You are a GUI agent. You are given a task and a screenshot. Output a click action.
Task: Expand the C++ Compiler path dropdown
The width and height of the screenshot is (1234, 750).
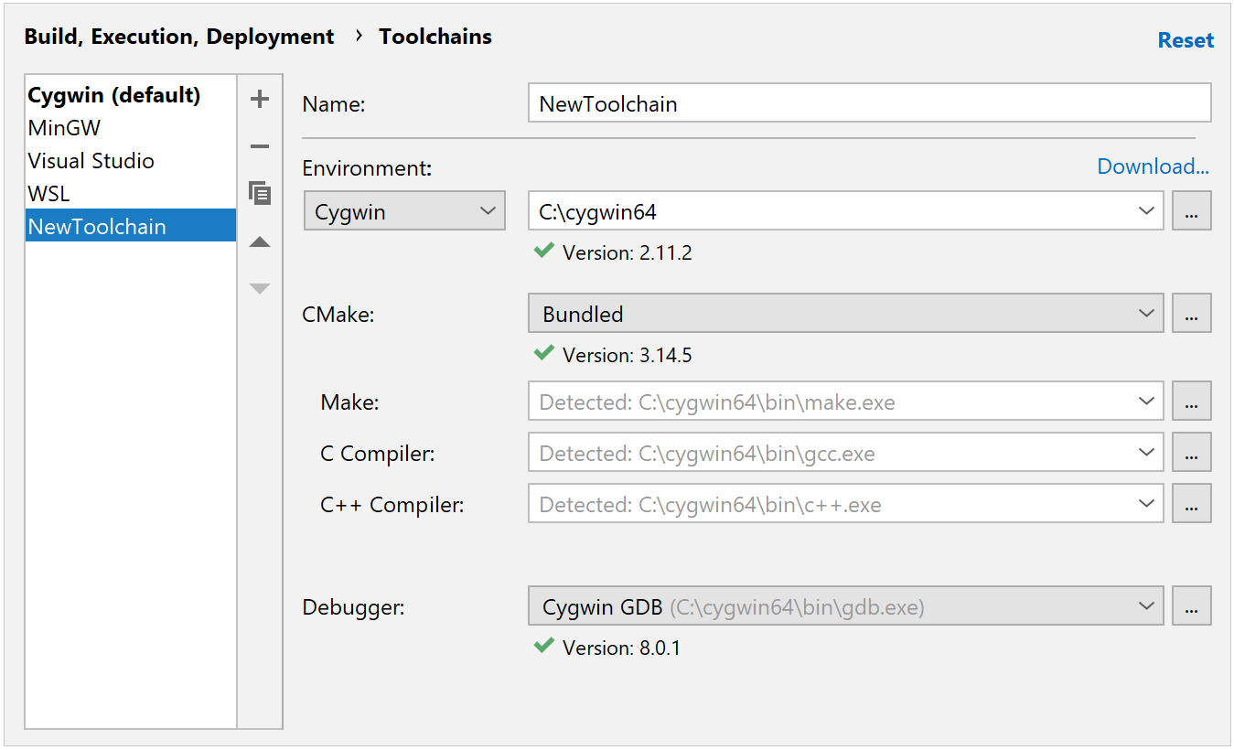[x=1146, y=504]
